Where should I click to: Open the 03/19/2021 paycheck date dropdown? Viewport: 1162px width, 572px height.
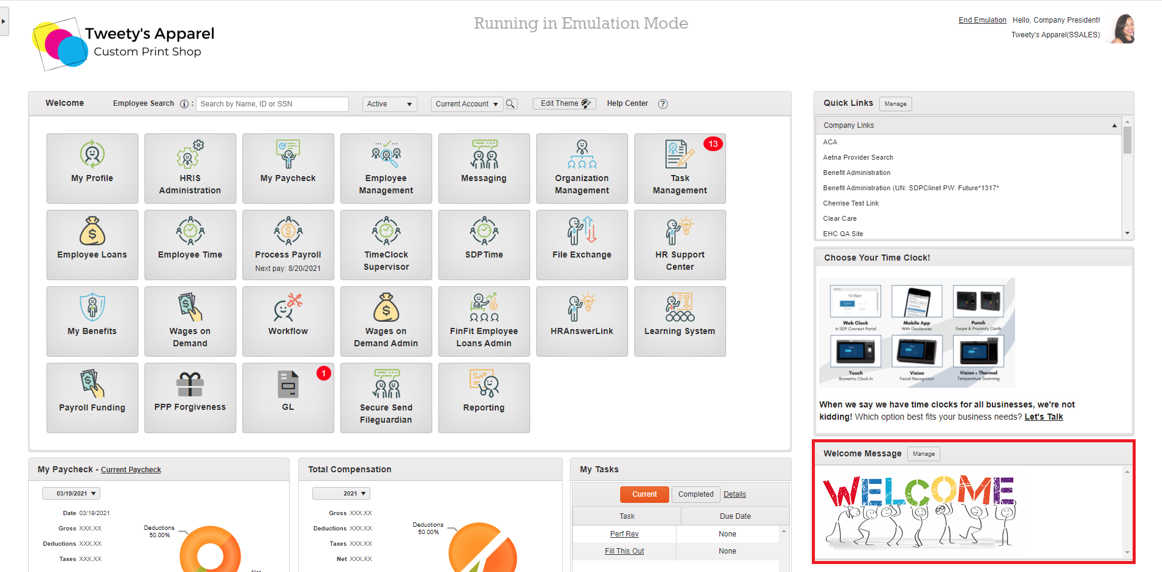71,494
